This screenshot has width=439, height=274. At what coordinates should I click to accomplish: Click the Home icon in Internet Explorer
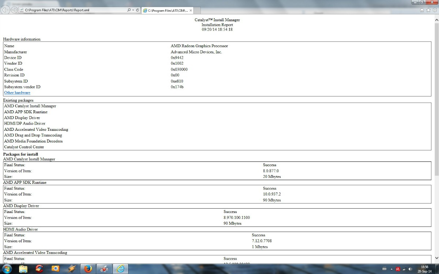point(422,10)
